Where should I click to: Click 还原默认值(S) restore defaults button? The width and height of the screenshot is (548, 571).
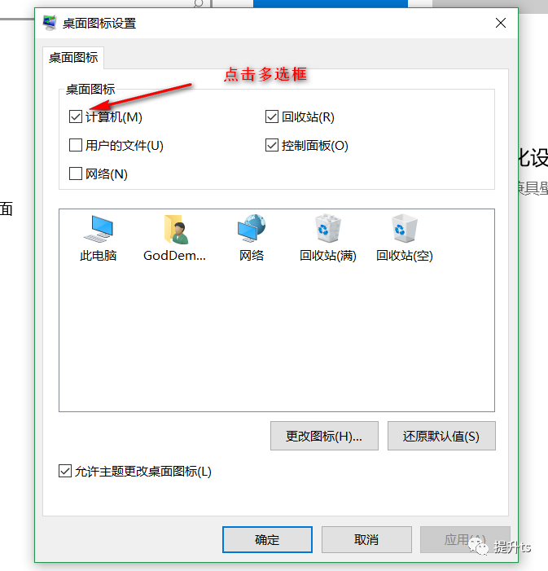point(441,436)
